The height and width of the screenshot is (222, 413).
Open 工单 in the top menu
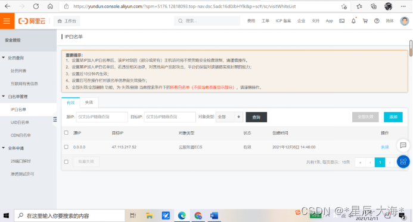tap(265, 21)
